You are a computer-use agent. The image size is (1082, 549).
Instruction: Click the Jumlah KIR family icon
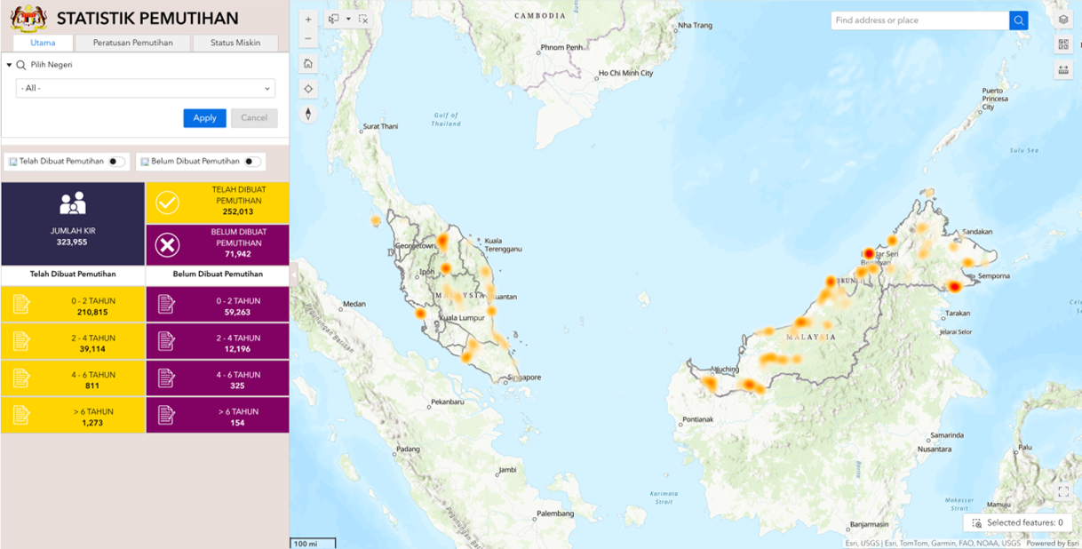coord(73,203)
